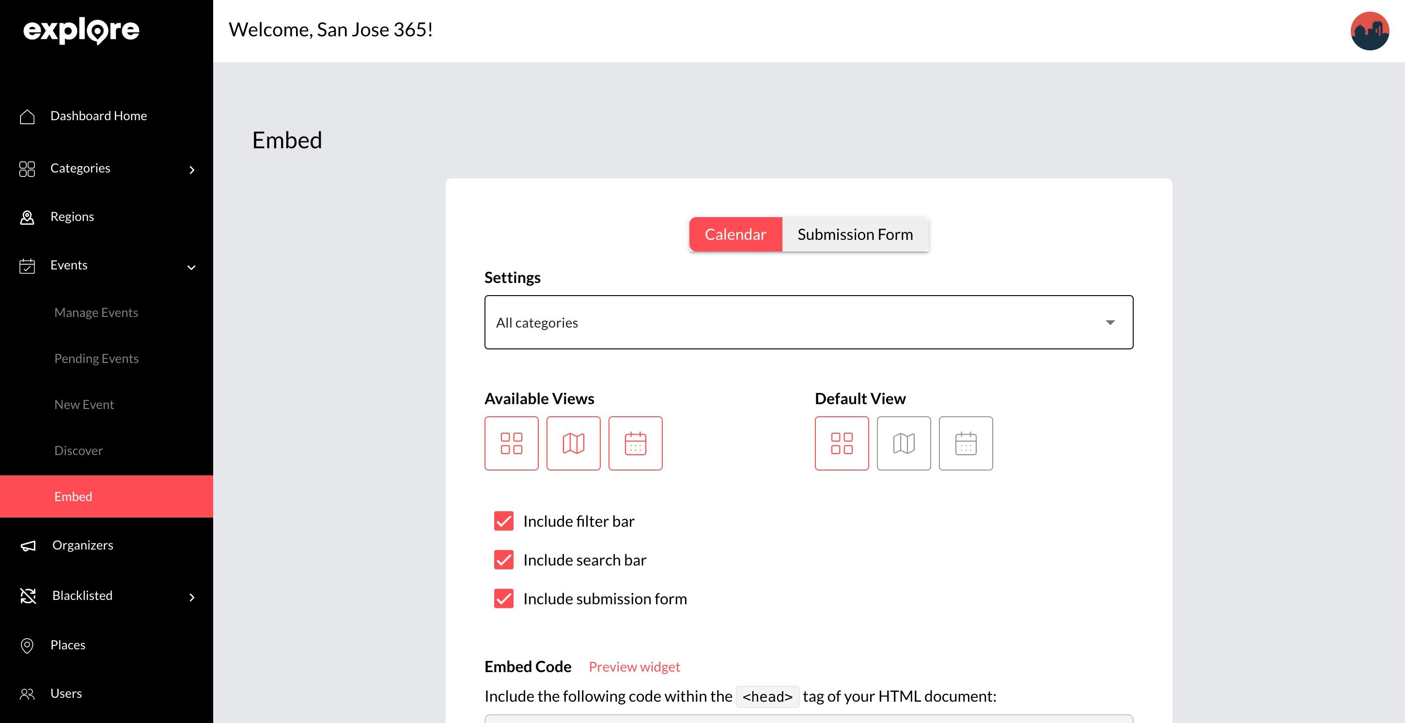Toggle grid view in Available Views

pyautogui.click(x=511, y=443)
